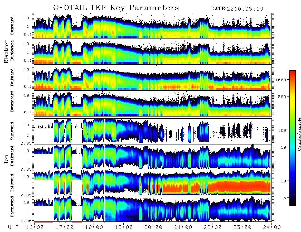The height and width of the screenshot is (232, 301).
Task: Click the time axis label 24:00
Action: pyautogui.click(x=272, y=227)
